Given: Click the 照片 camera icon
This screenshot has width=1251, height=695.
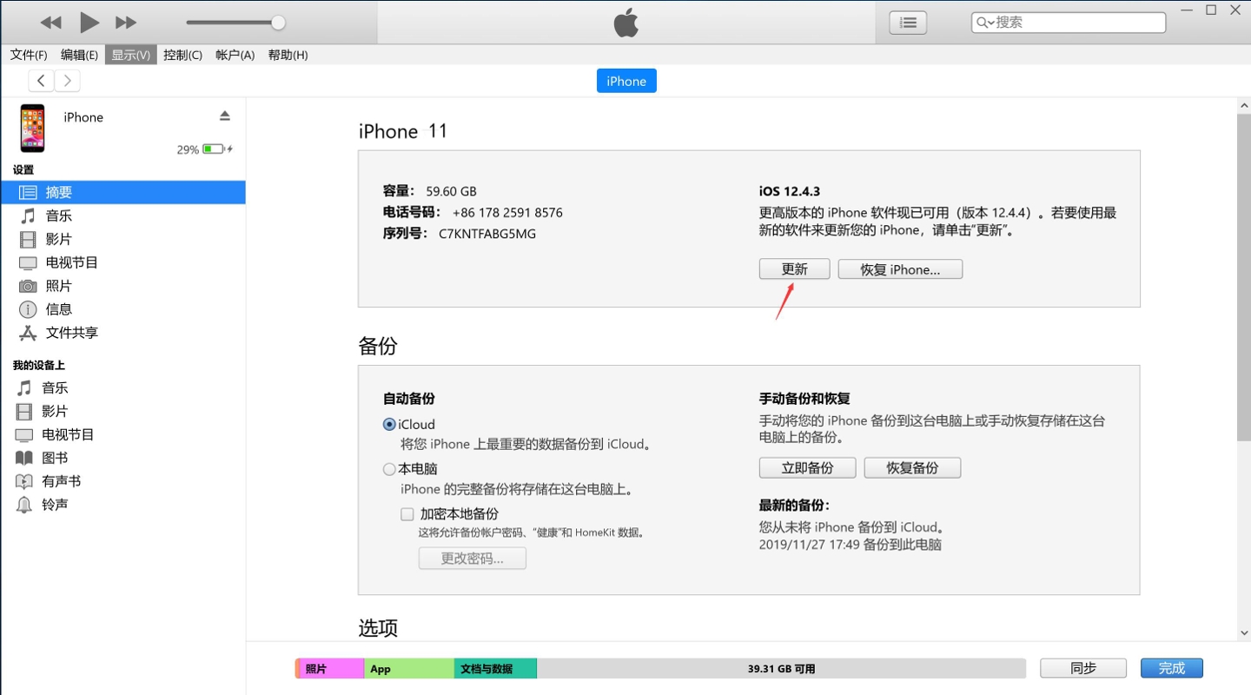Looking at the screenshot, I should point(29,286).
